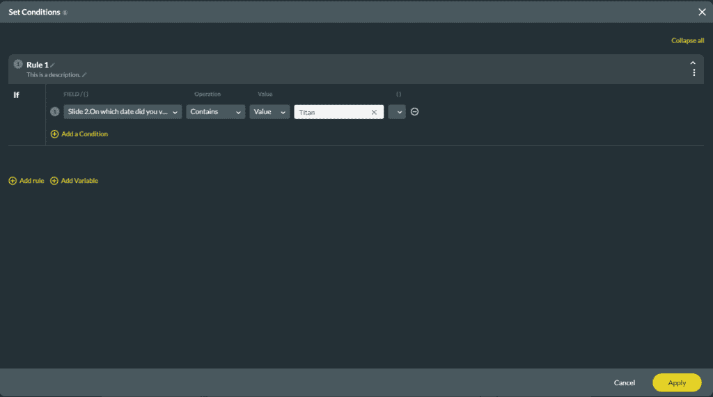Edit the rule description using its pencil icon

pyautogui.click(x=85, y=74)
